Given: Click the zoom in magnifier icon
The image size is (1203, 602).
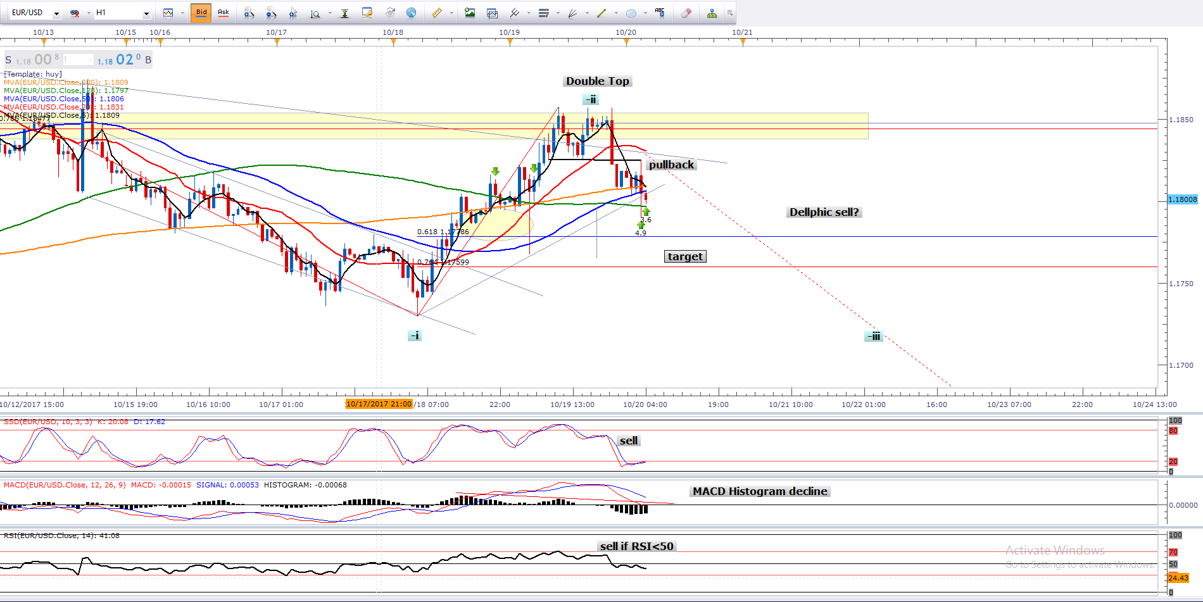Looking at the screenshot, I should point(249,13).
